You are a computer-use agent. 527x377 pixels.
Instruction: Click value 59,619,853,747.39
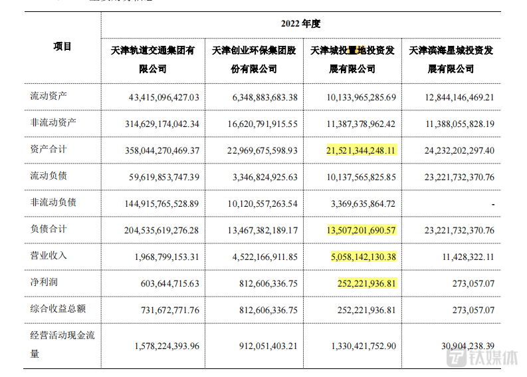point(164,178)
